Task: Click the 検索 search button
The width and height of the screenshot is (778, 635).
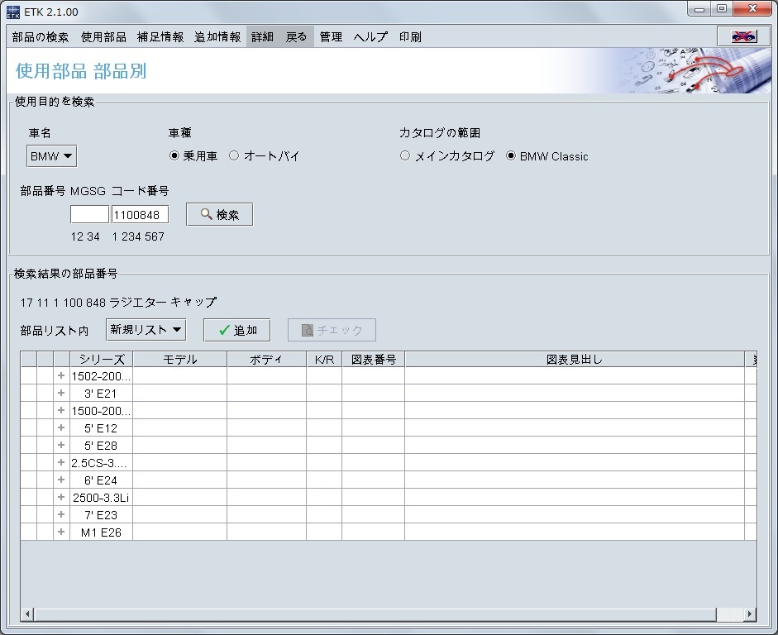Action: (x=219, y=214)
